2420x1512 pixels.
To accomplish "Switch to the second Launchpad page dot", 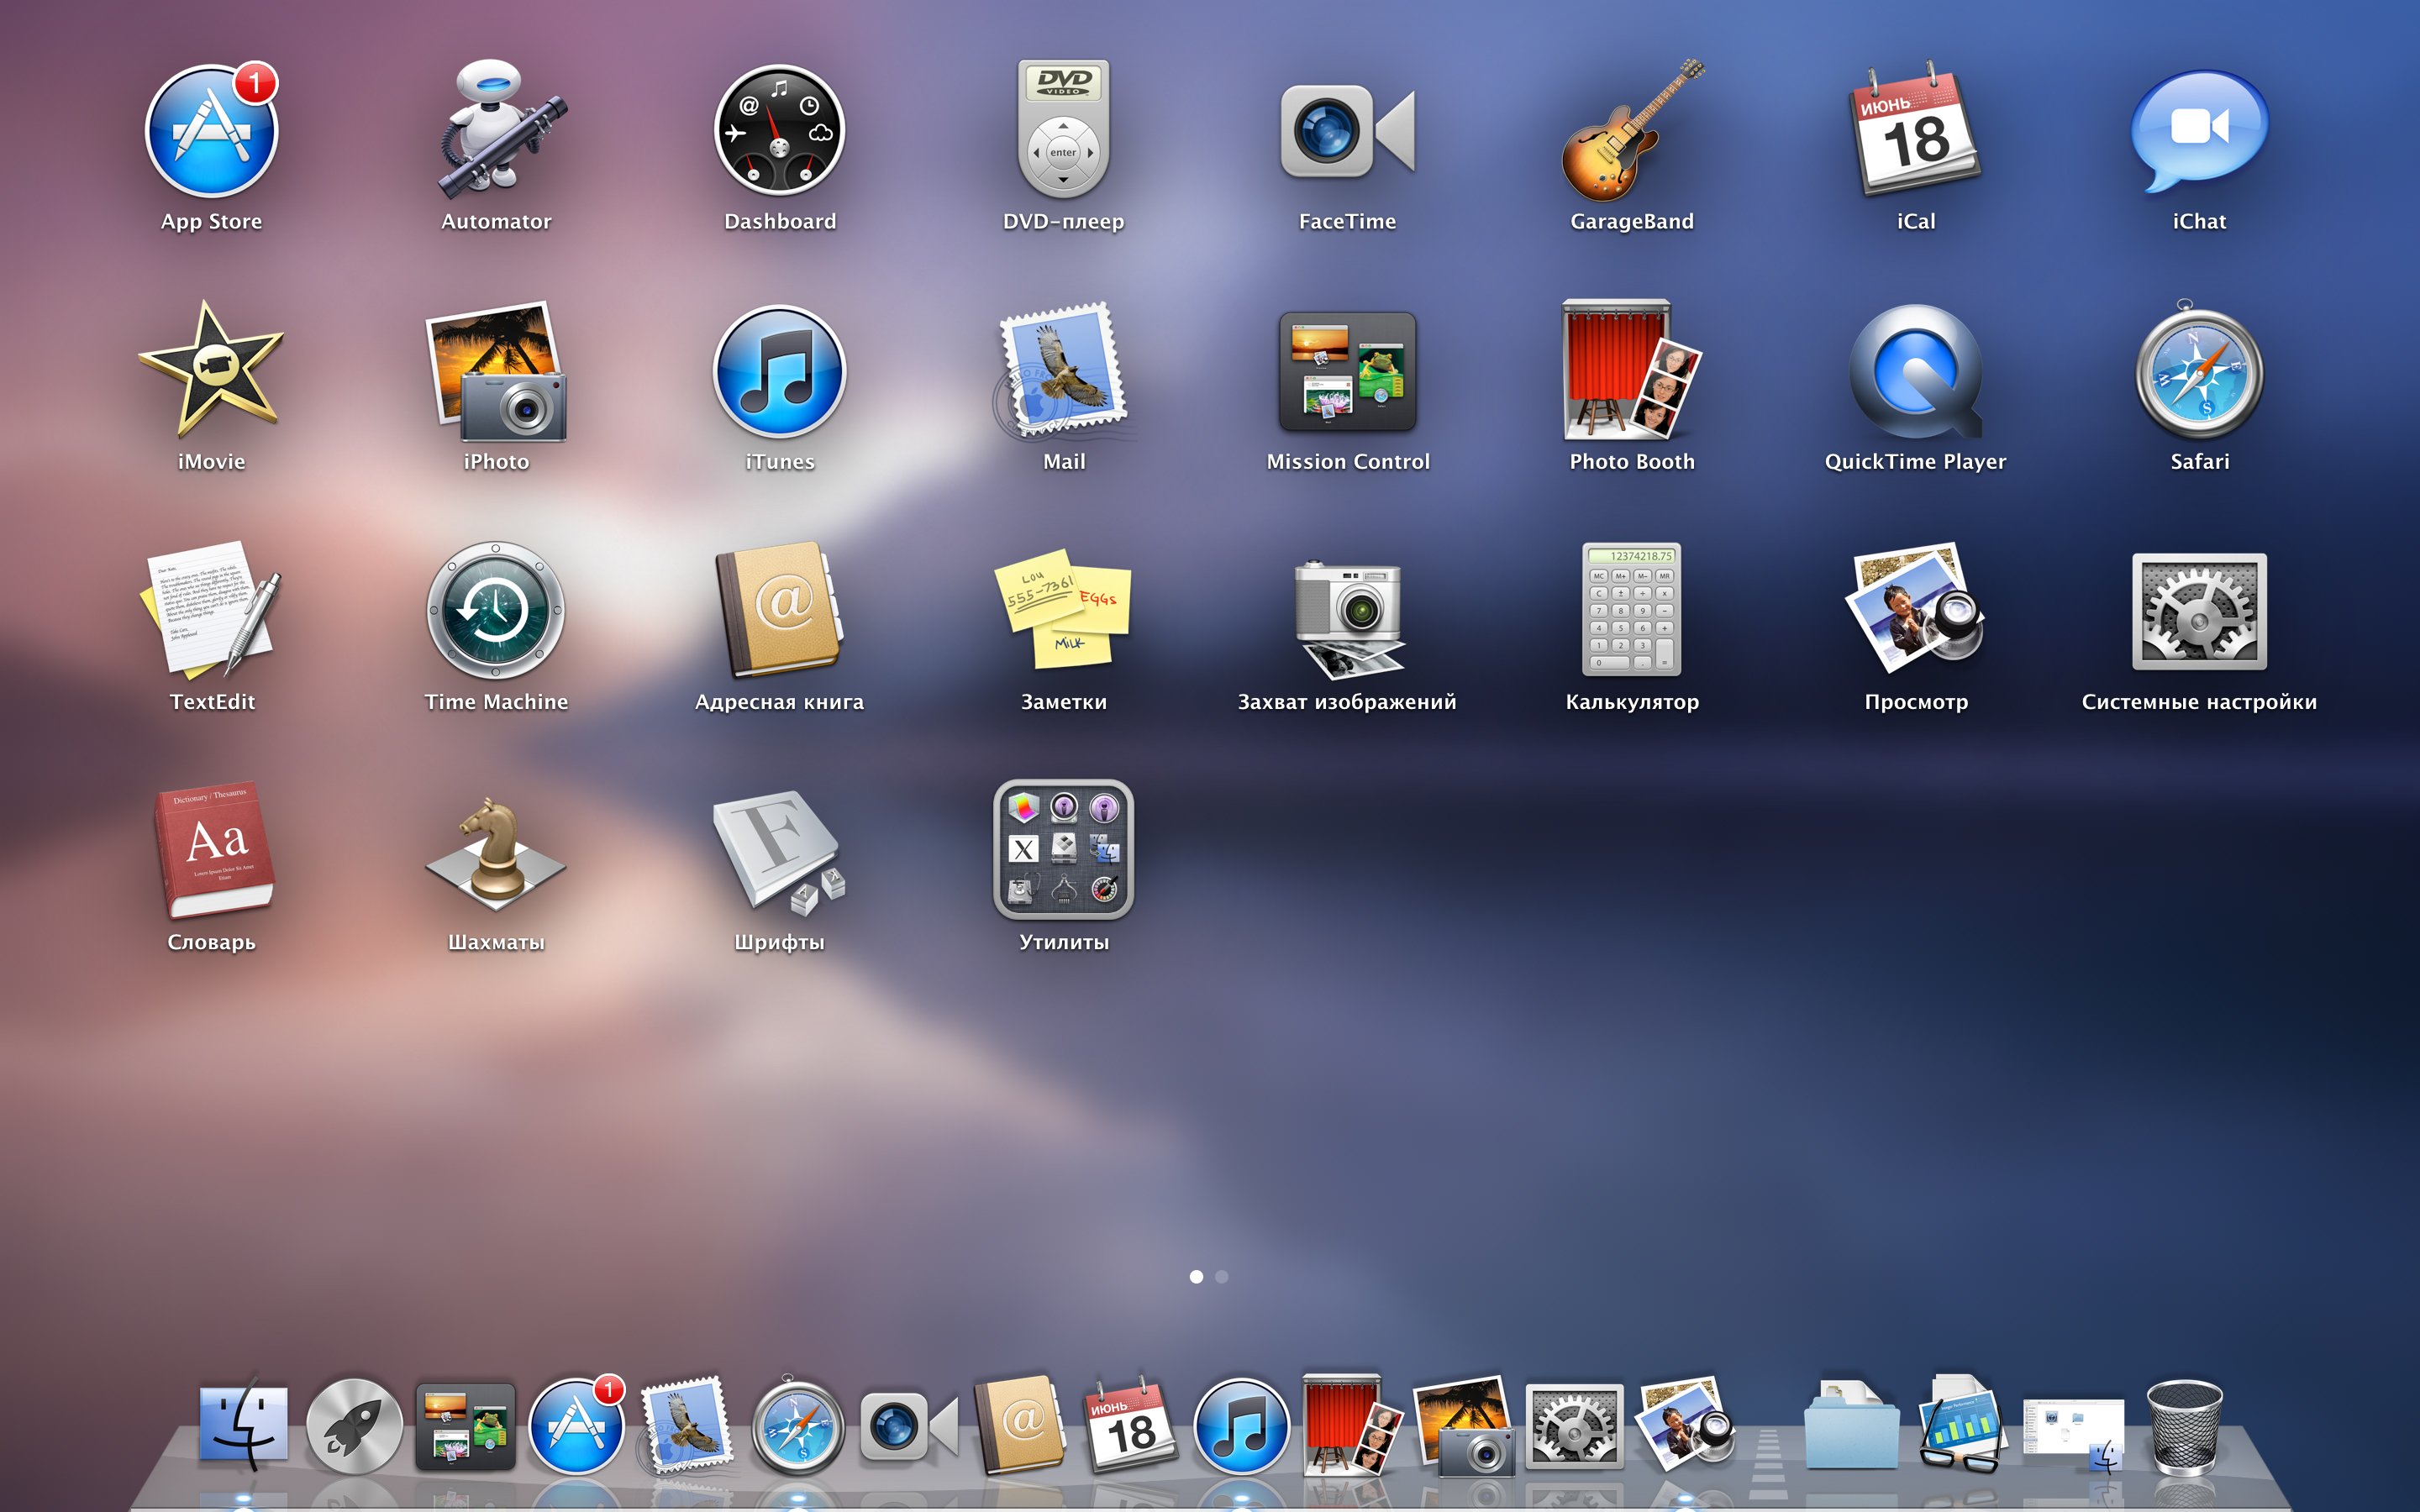I will pos(1221,1277).
